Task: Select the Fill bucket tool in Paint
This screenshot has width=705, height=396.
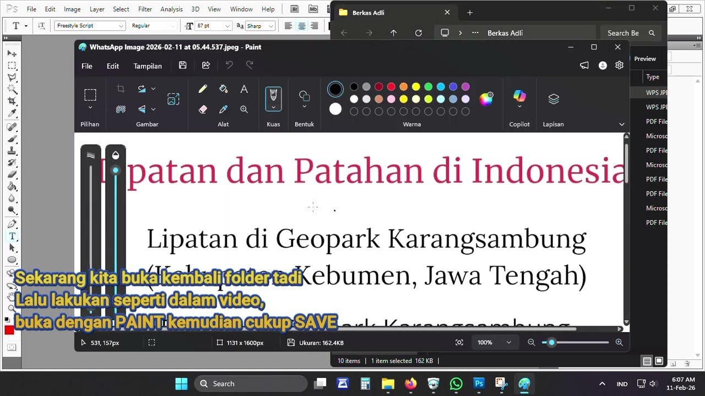Action: coord(223,89)
